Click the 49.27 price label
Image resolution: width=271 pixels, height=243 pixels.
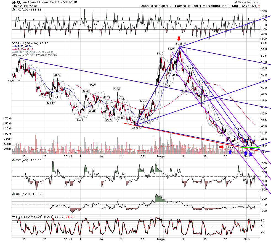click(191, 69)
